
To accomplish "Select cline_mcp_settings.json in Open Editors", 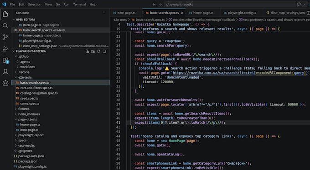I will pyautogui.click(x=40, y=46).
